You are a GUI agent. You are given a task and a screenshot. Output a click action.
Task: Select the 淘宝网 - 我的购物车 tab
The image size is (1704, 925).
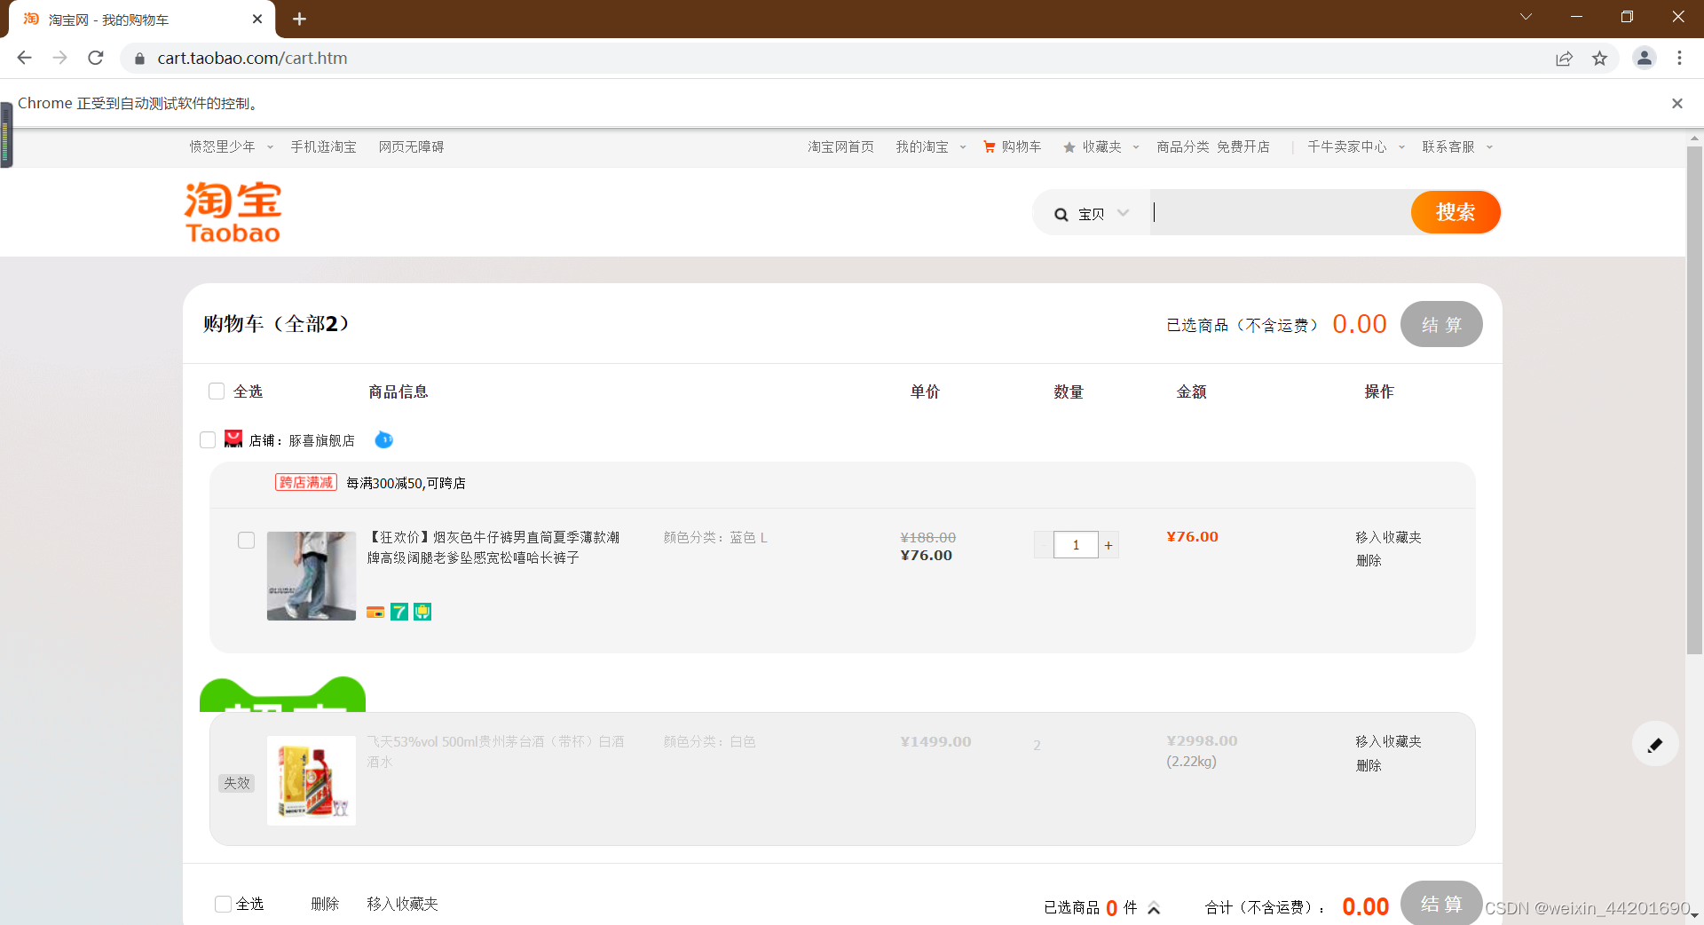click(142, 20)
